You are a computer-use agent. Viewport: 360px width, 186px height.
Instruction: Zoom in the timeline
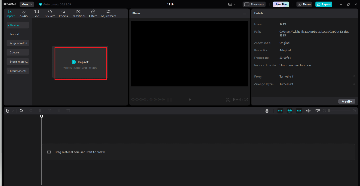(354, 111)
